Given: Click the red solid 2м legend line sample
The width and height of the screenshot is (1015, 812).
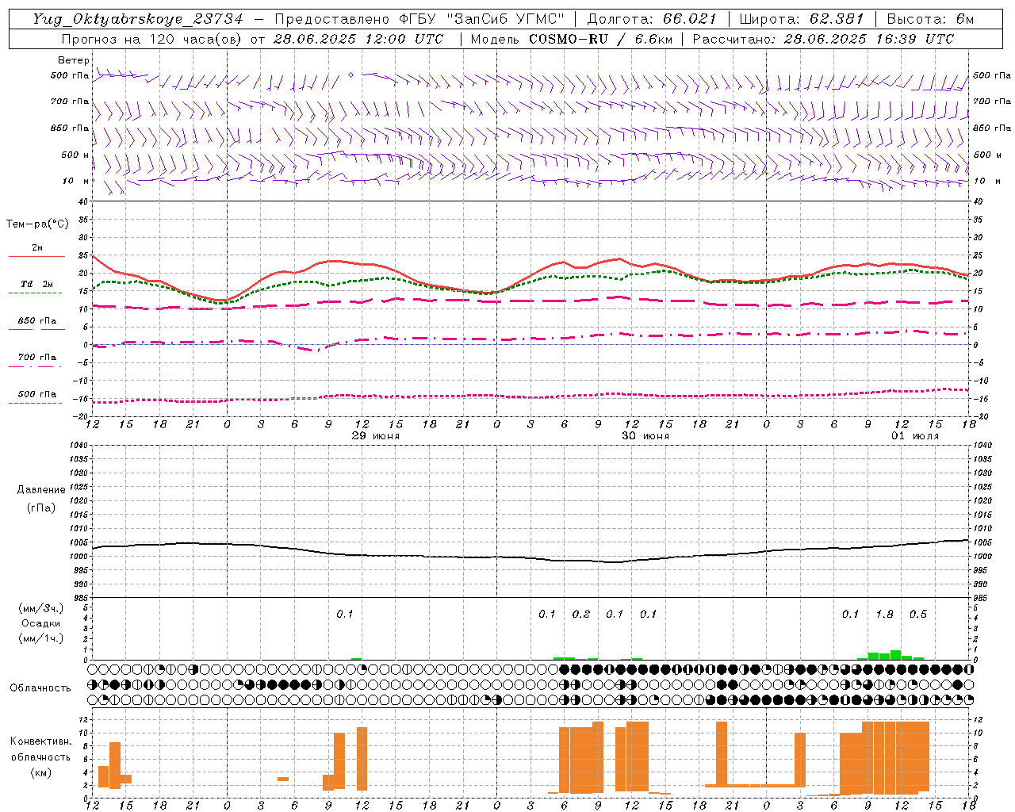Looking at the screenshot, I should 36,257.
